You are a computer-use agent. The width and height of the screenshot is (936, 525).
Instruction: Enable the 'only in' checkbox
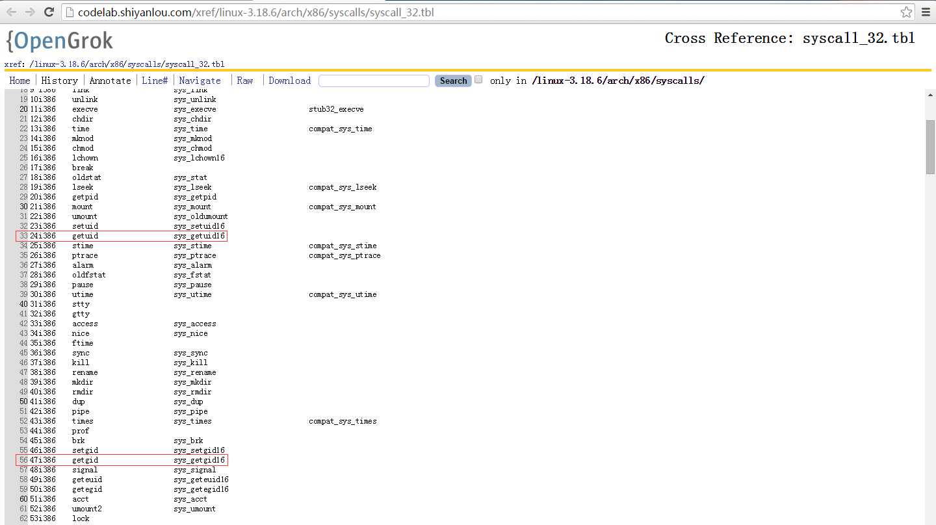(x=478, y=80)
